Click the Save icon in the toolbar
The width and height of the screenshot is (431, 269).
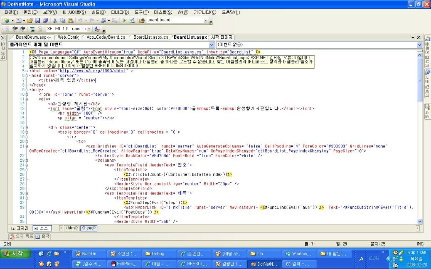click(37, 20)
